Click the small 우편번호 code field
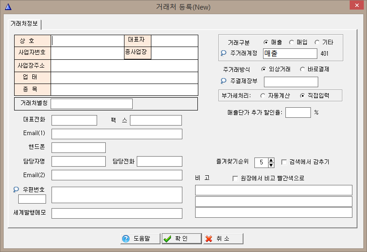 click(x=32, y=199)
